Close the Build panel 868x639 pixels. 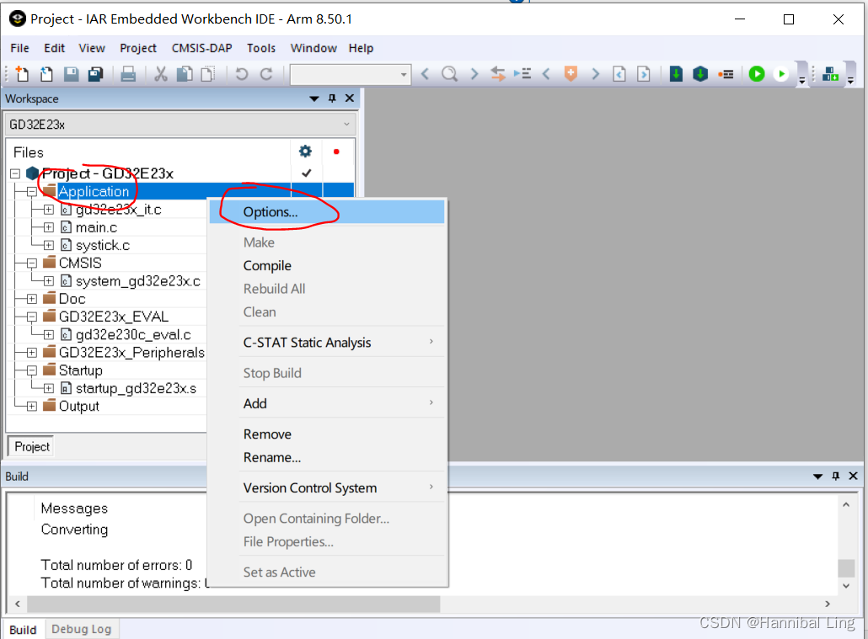853,476
